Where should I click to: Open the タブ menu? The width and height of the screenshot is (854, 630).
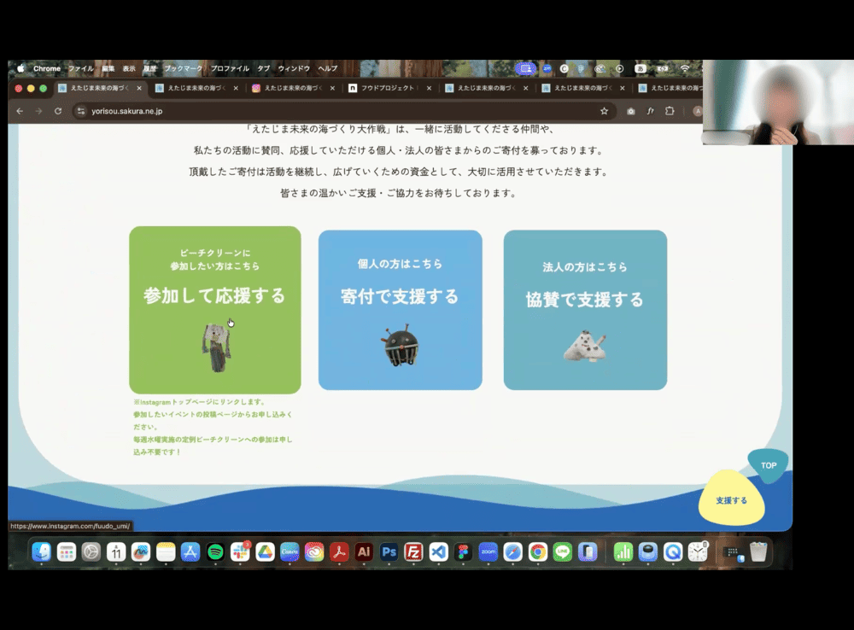(264, 68)
